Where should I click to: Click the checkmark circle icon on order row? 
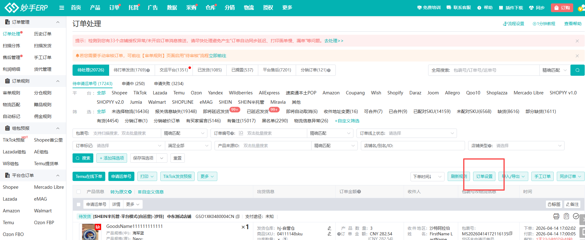click(576, 216)
